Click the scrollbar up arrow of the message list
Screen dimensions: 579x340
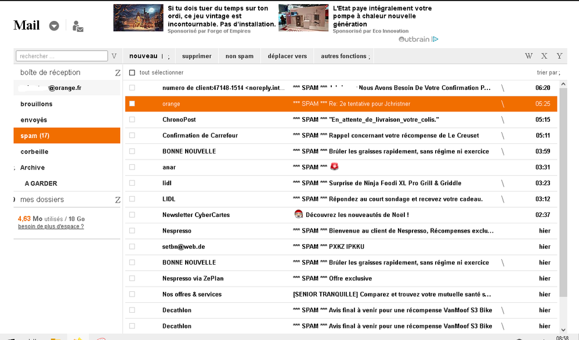click(563, 84)
